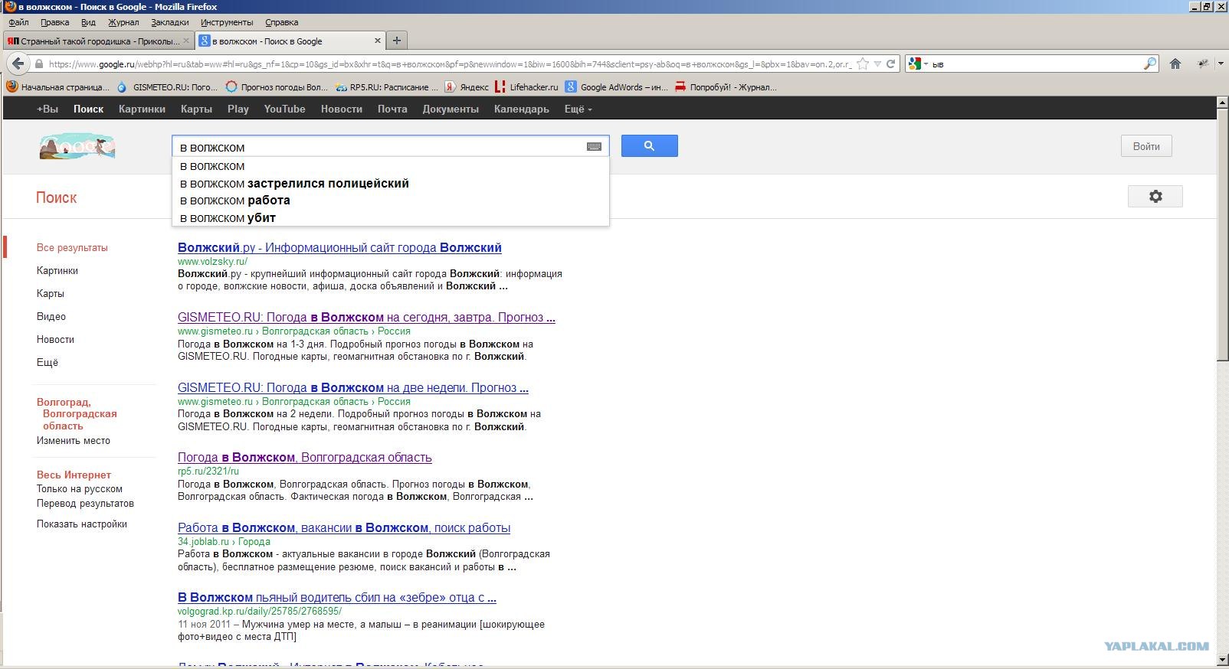
Task: Click the Firefox address bar URL
Action: [451, 64]
